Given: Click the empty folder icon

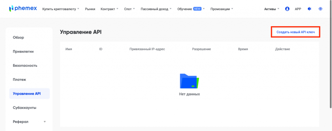Looking at the screenshot, I should [189, 81].
